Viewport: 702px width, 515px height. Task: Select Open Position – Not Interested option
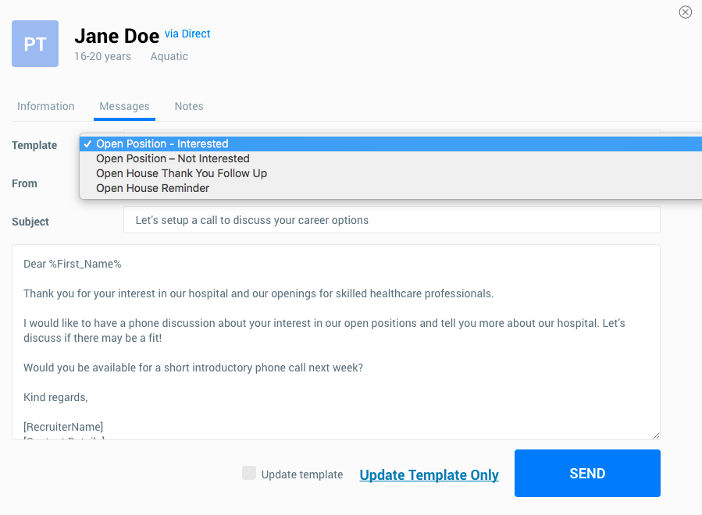coord(173,158)
